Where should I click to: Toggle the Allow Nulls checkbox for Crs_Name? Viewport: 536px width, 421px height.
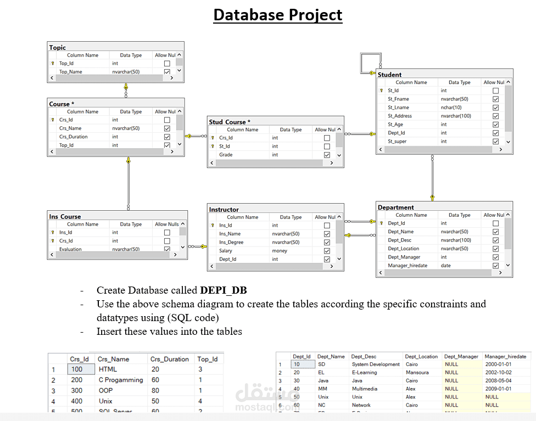166,128
